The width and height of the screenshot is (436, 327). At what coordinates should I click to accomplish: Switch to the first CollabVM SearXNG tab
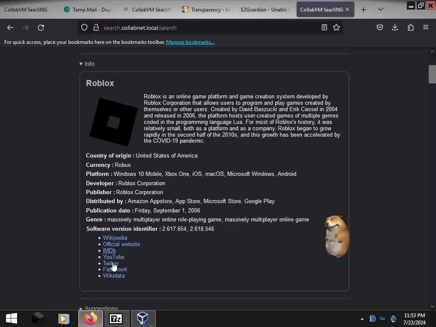(26, 10)
